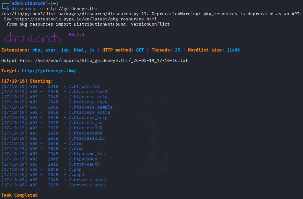
Task: Select the /.htaccess.bak1 result path
Action: click(88, 92)
